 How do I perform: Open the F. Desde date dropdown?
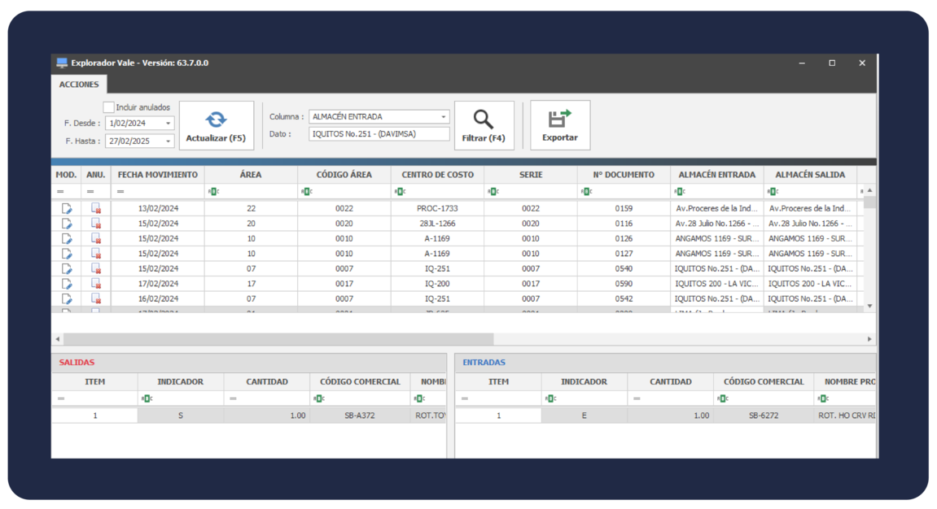(169, 124)
